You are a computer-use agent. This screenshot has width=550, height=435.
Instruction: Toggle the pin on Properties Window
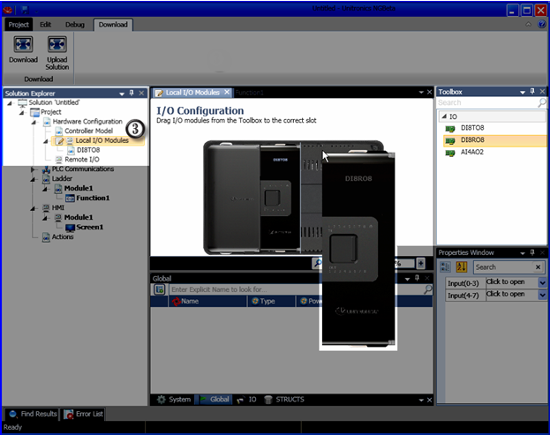click(533, 252)
